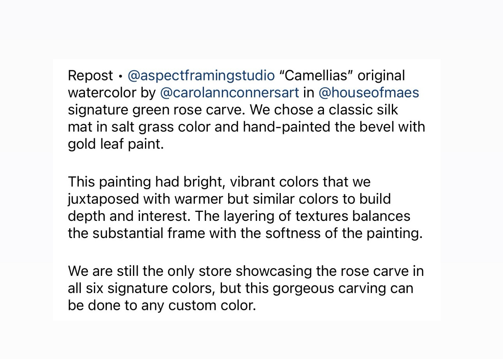Click the phrase "depth and interest."
This screenshot has height=359, width=503.
pos(129,217)
